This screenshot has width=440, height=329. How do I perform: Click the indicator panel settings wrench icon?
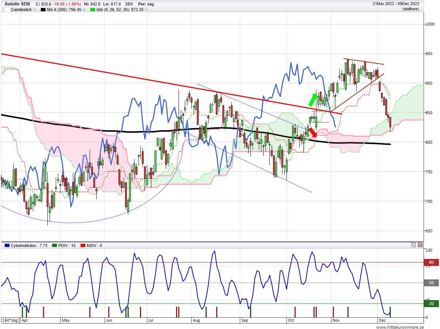point(413,245)
